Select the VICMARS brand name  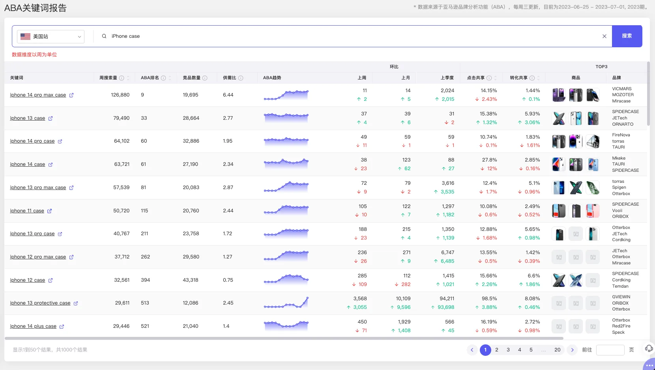point(622,89)
